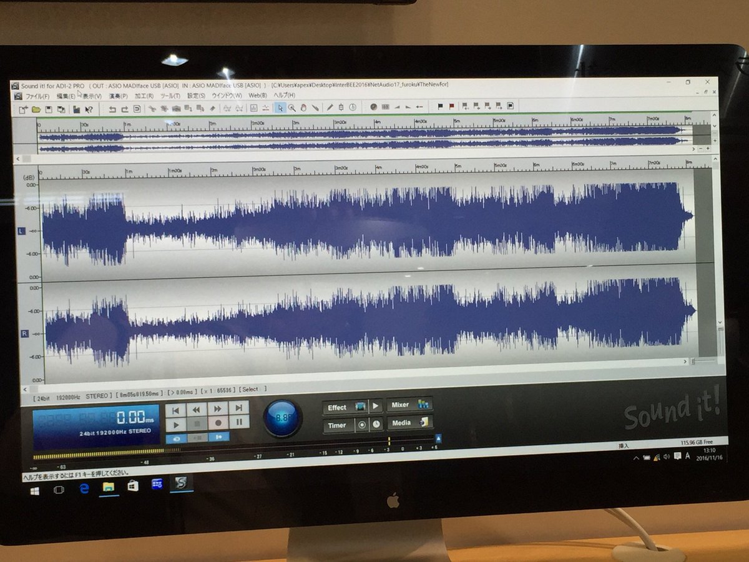Toggle the loop playback button
Screen dimensions: 749x562
(177, 438)
